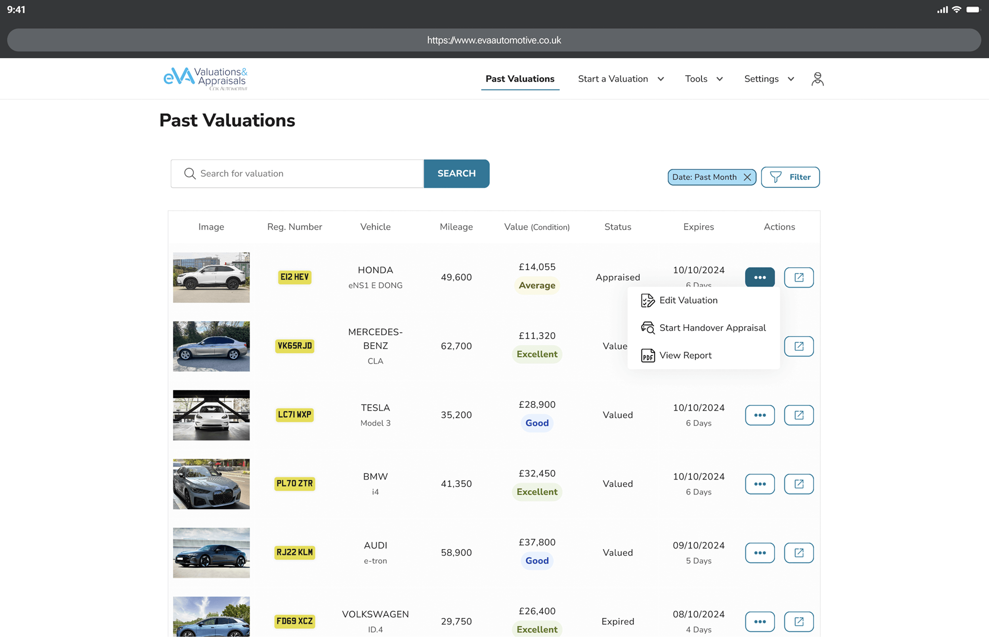
Task: Open the white Tesla thumbnail
Action: (x=211, y=415)
